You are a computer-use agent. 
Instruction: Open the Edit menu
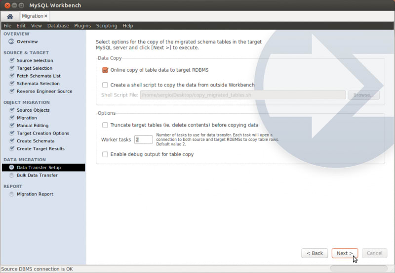(21, 26)
